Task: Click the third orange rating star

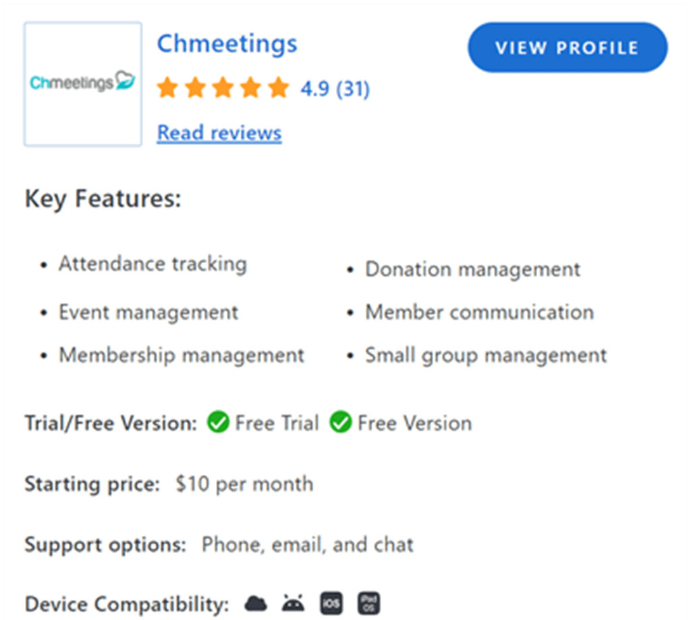Action: point(223,87)
